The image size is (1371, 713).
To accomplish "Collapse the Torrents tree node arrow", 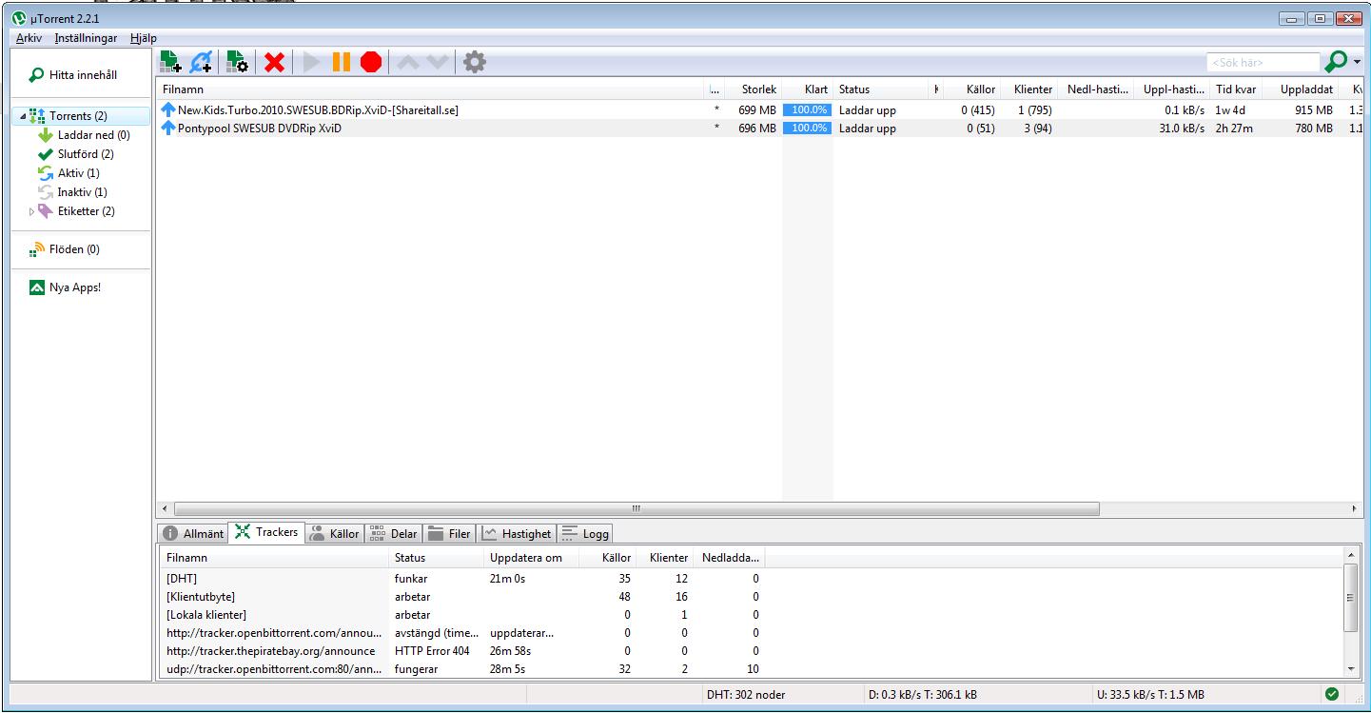I will [x=21, y=116].
